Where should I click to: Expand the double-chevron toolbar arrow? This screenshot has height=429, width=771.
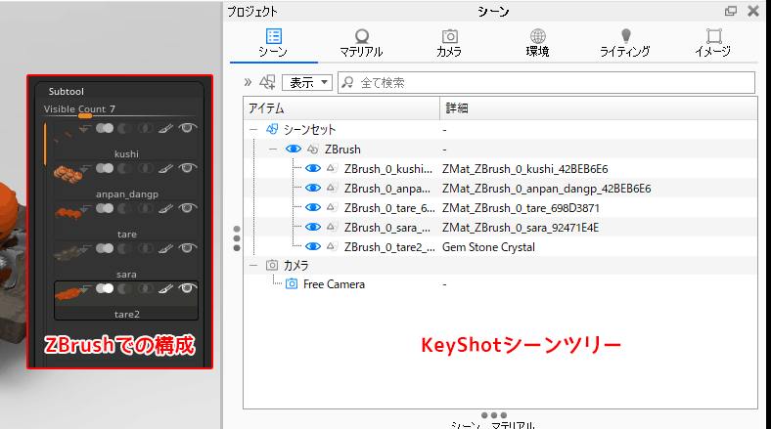tap(248, 83)
